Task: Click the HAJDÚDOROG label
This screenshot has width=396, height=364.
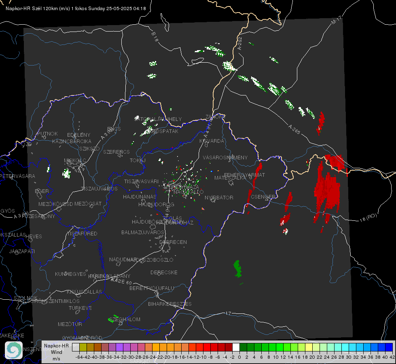Action: pos(156,204)
